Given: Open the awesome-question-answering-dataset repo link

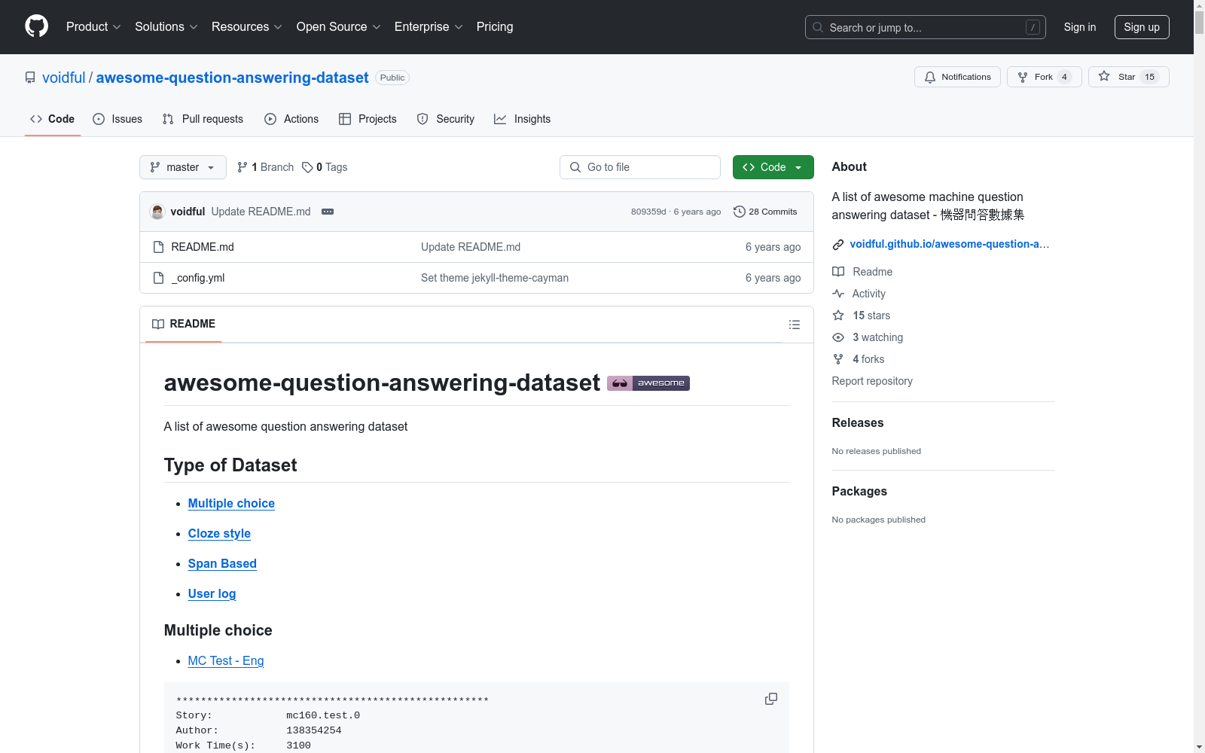Looking at the screenshot, I should [x=233, y=78].
